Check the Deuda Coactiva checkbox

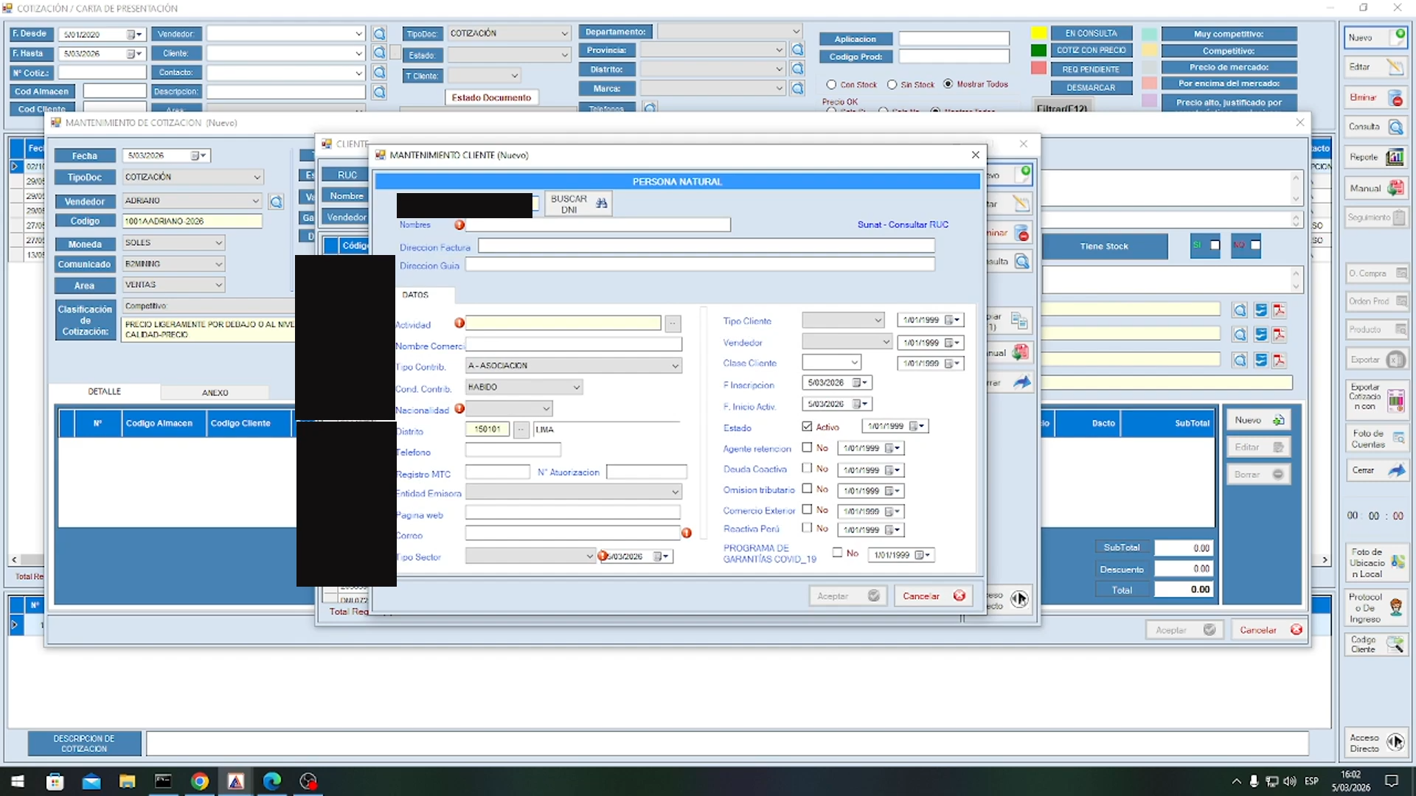pyautogui.click(x=807, y=468)
